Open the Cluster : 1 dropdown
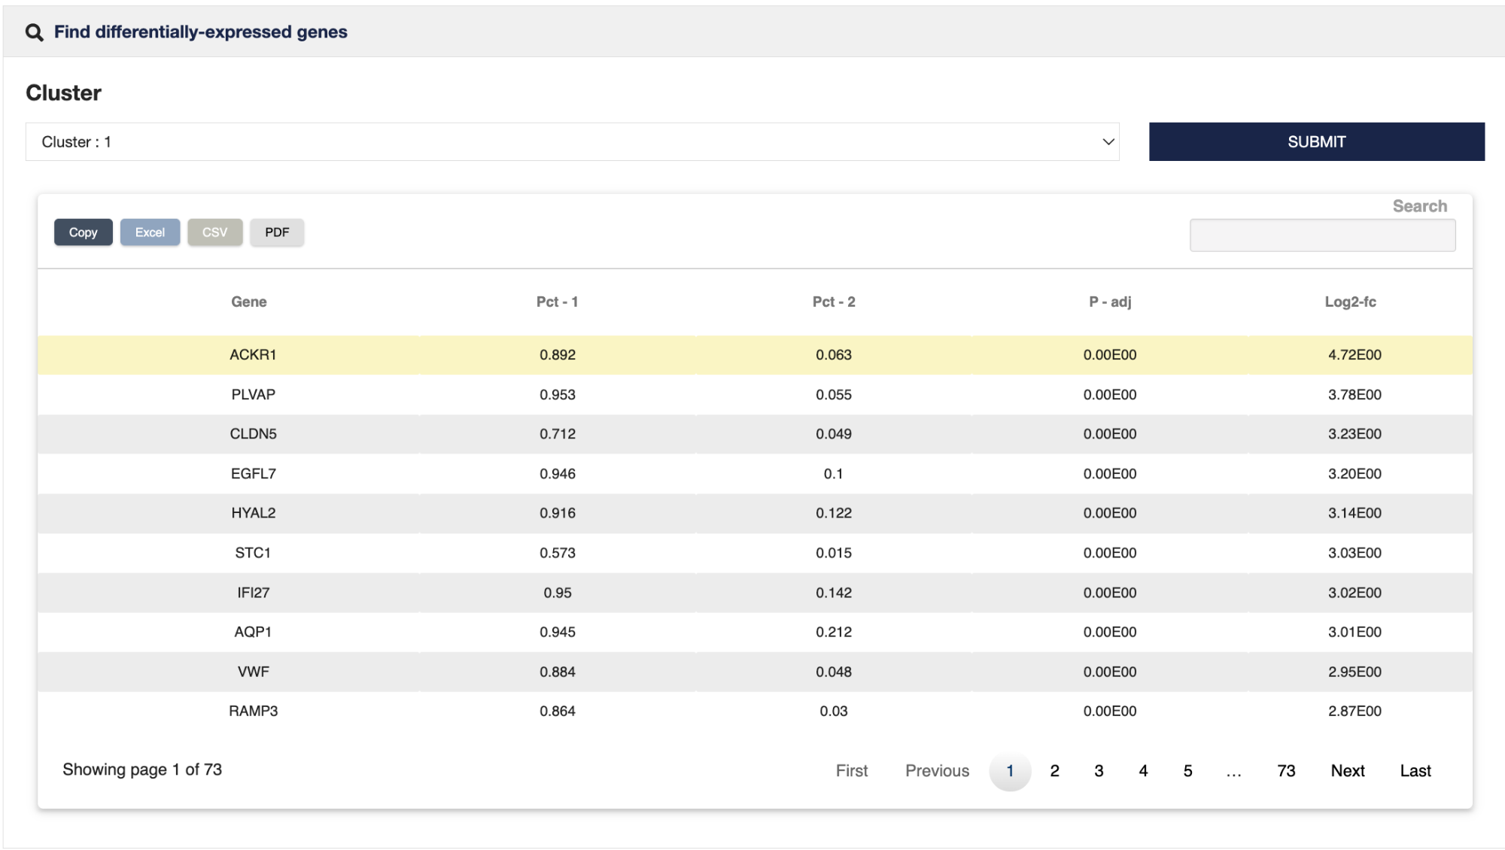1505x850 pixels. 573,141
